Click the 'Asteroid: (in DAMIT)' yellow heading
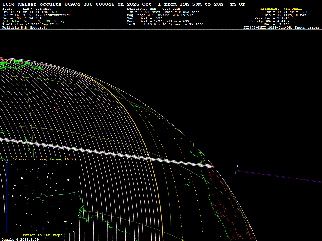 [x=282, y=8]
